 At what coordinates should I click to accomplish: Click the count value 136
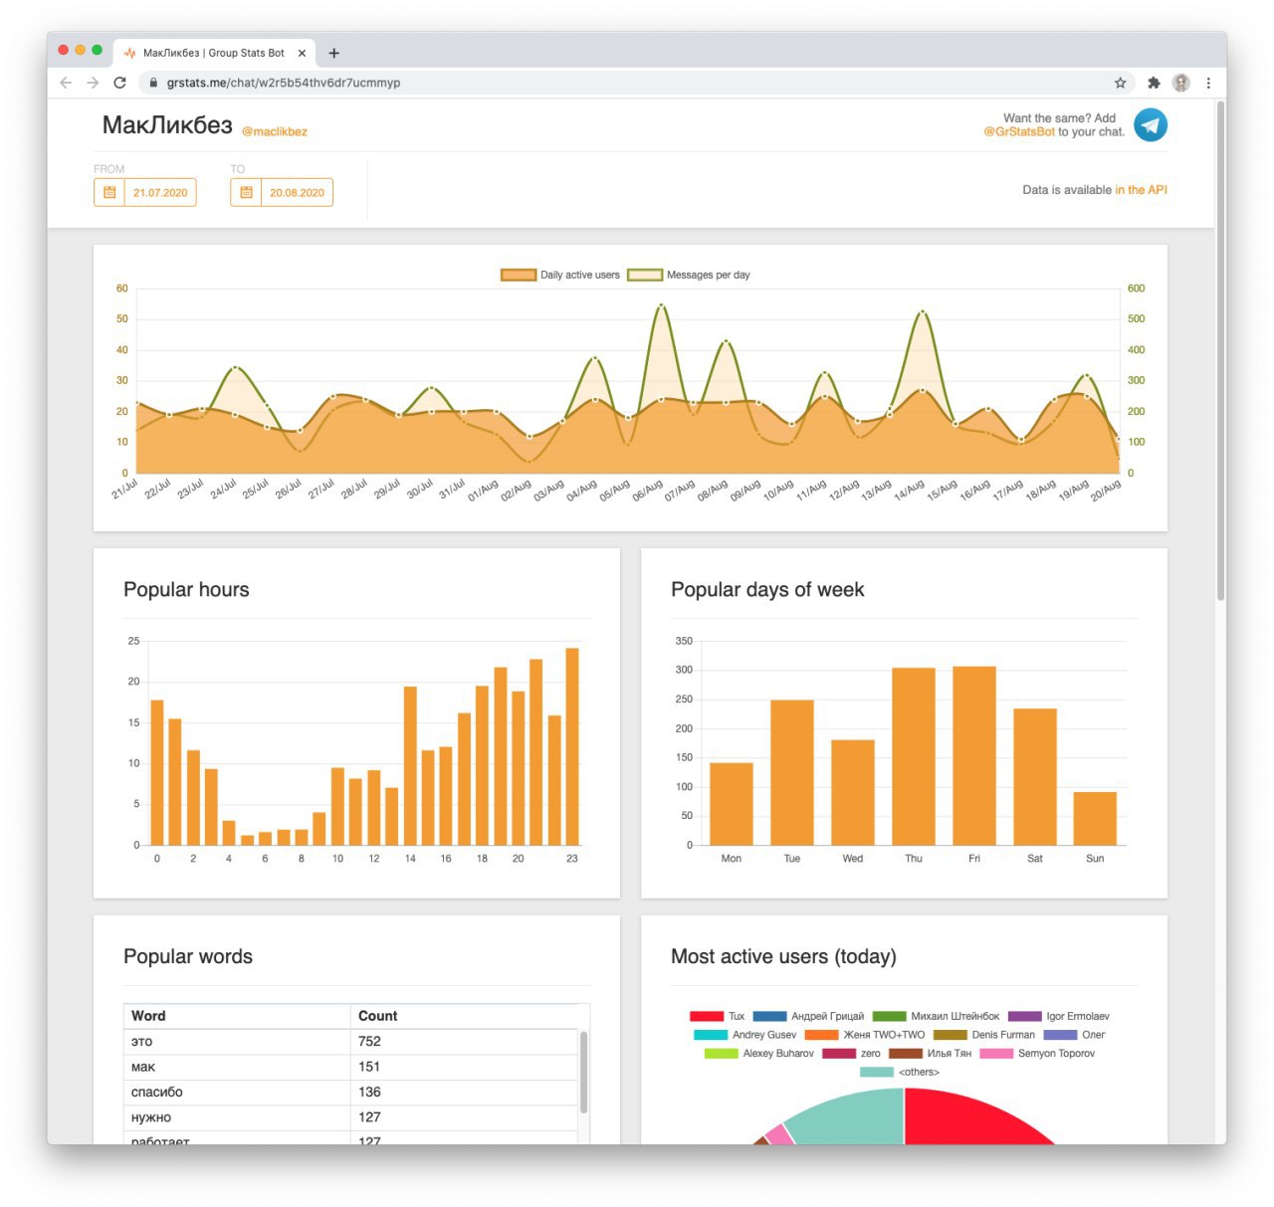pos(369,1093)
